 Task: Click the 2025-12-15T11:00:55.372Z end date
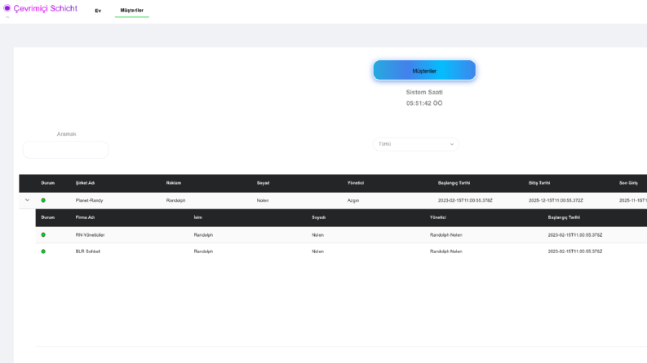click(556, 200)
